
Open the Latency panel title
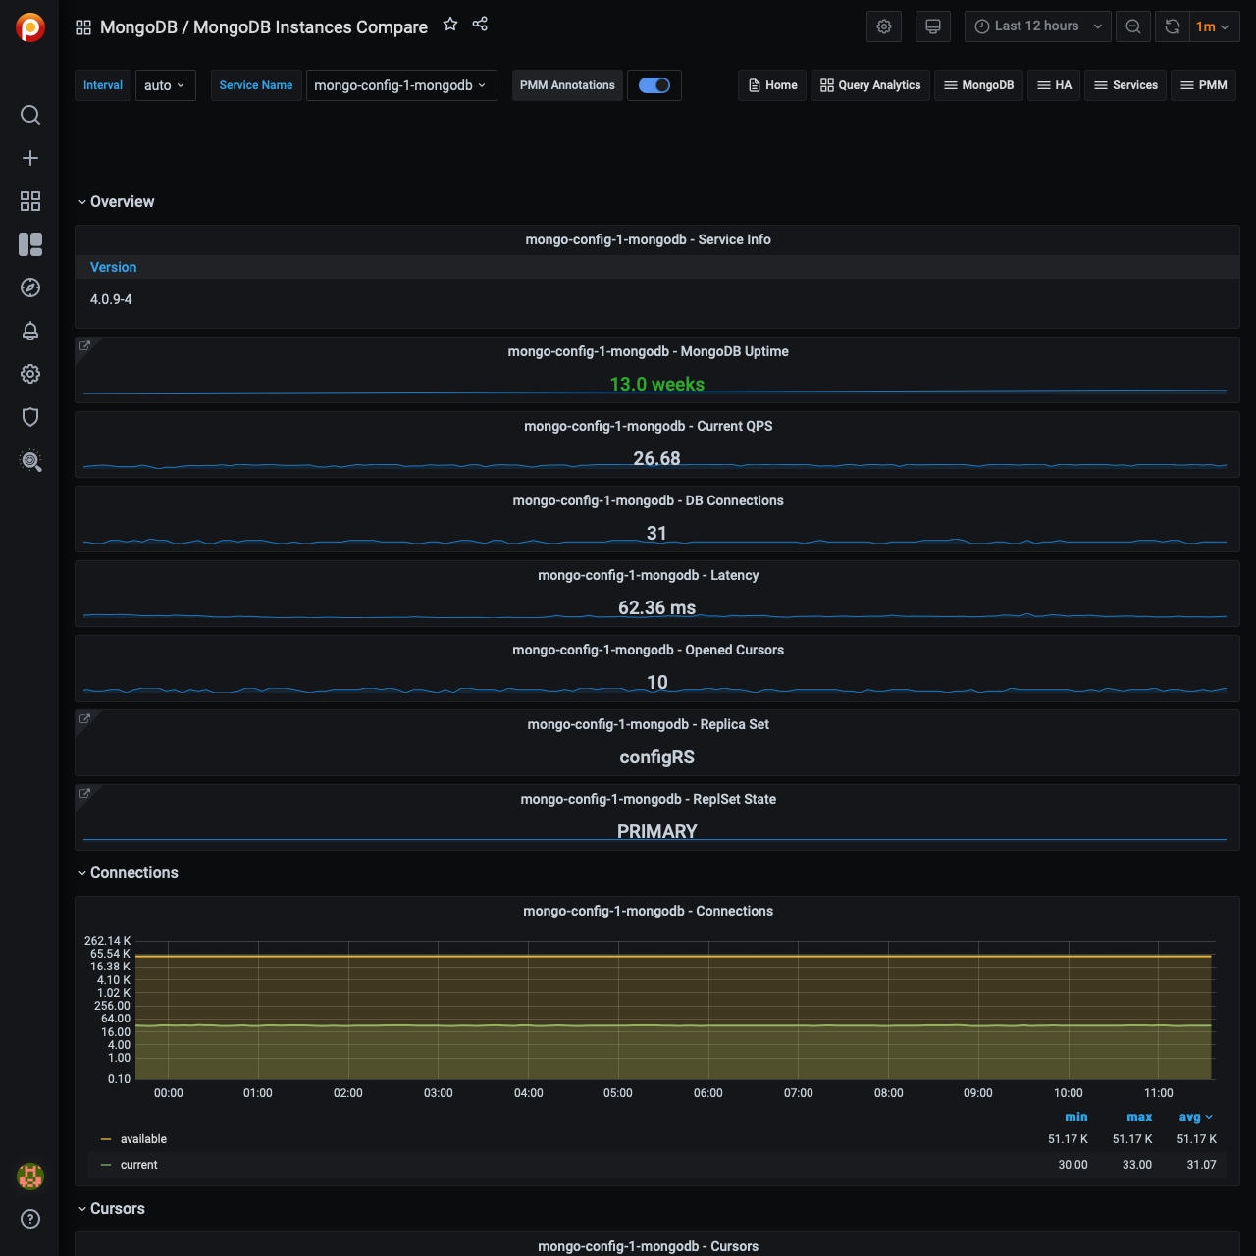click(649, 575)
